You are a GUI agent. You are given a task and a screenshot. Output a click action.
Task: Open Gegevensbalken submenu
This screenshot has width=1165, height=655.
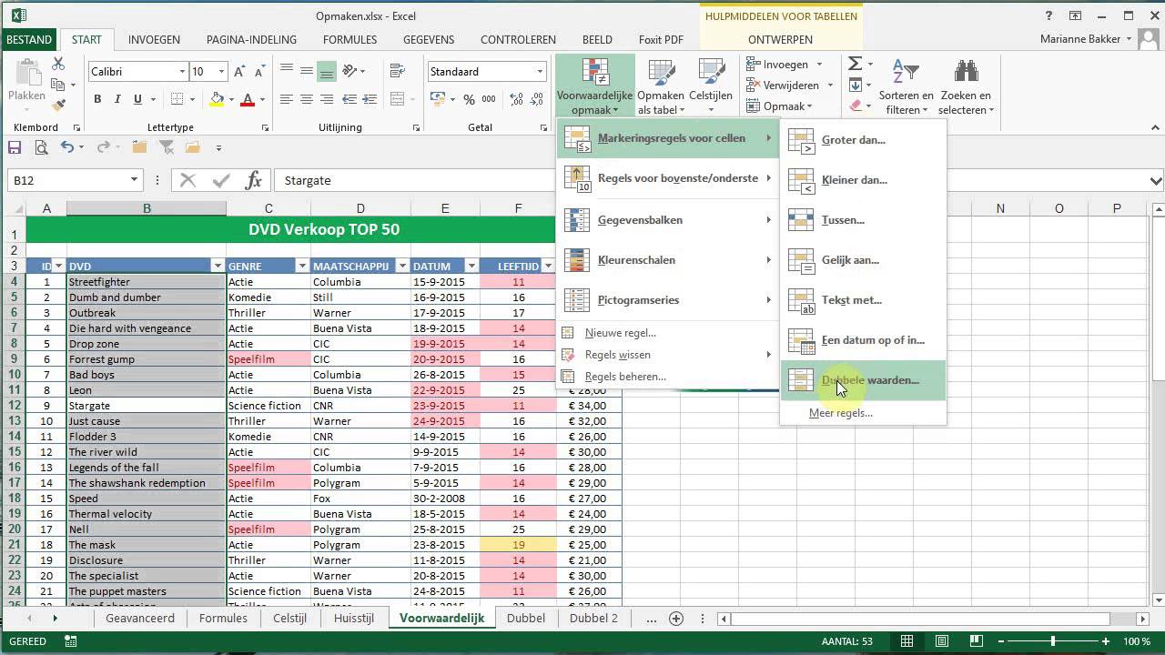(x=668, y=220)
